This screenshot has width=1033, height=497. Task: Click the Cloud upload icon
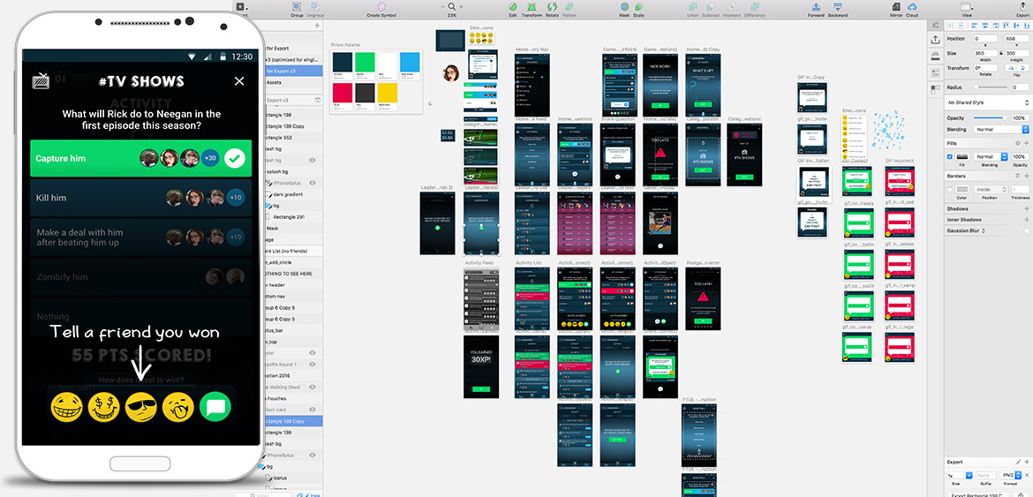pyautogui.click(x=911, y=7)
